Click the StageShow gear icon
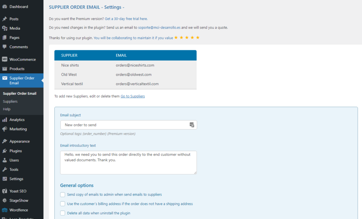The width and height of the screenshot is (362, 219). pyautogui.click(x=5, y=201)
